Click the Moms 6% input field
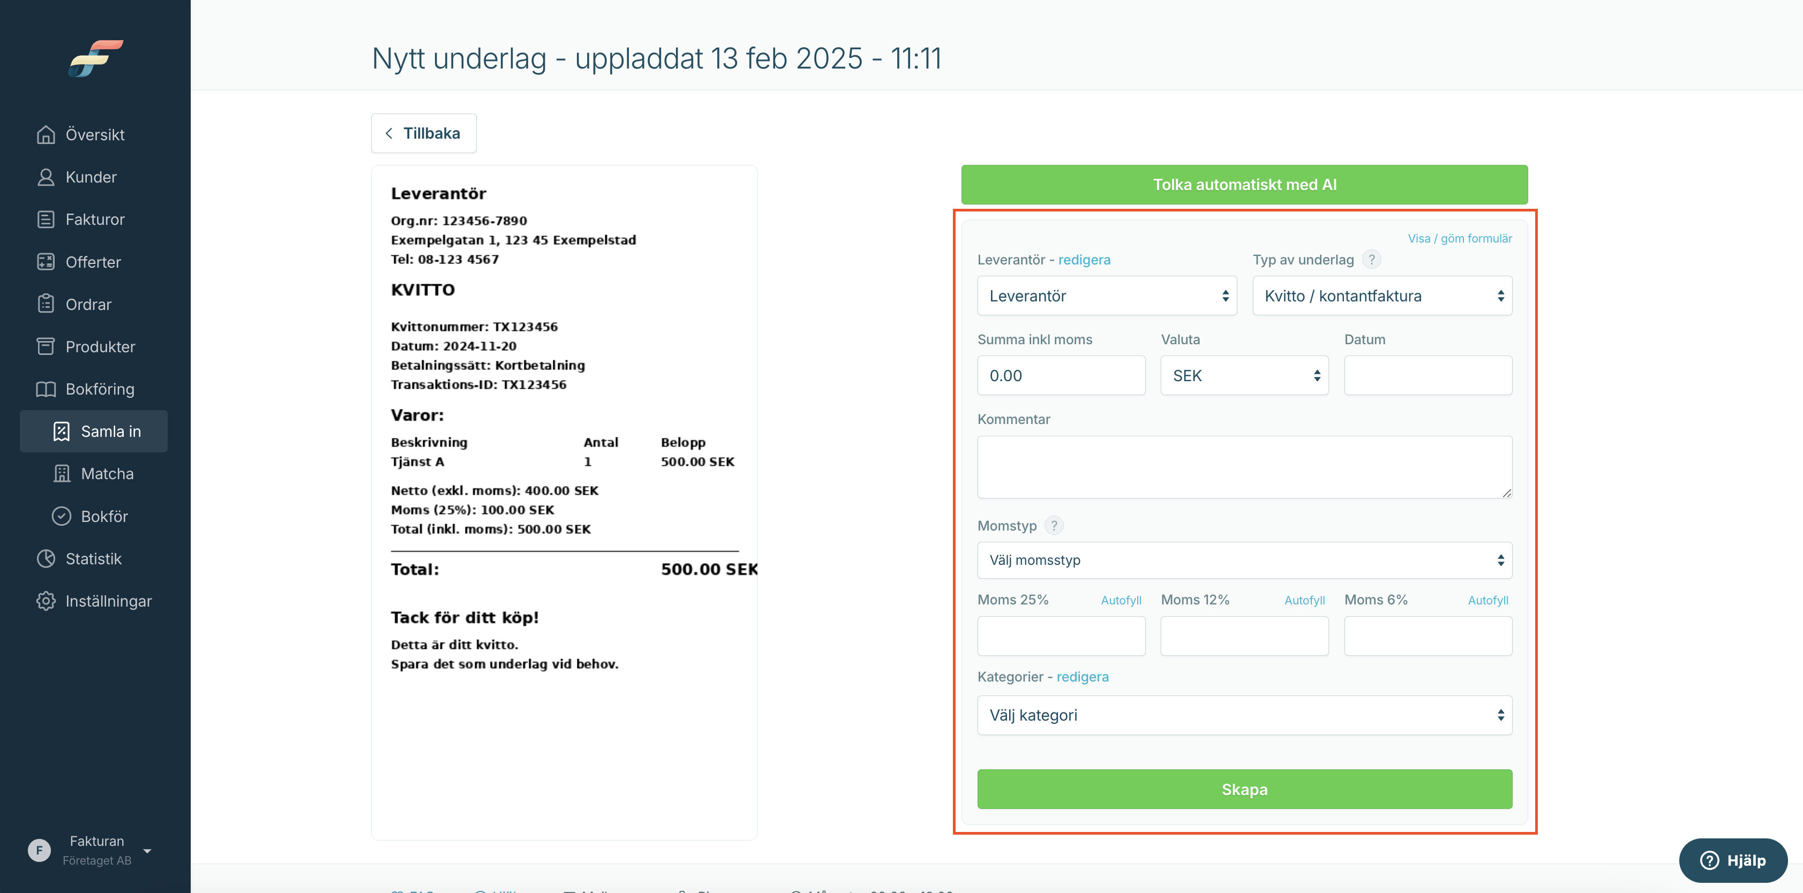Screen dimensions: 1803x893 [x=1427, y=635]
